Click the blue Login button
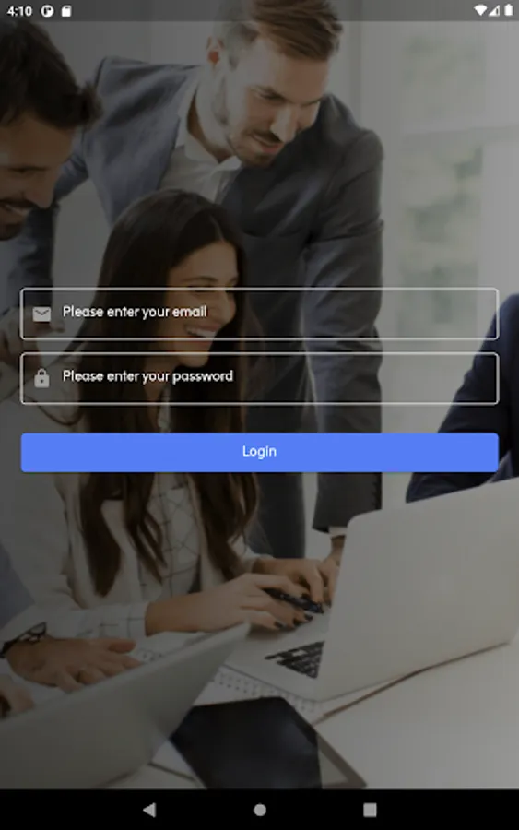Screen dimensions: 519x830 pos(259,452)
